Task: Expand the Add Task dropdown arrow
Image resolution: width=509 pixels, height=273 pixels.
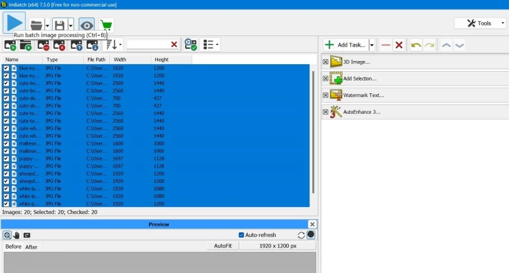Action: (x=372, y=45)
